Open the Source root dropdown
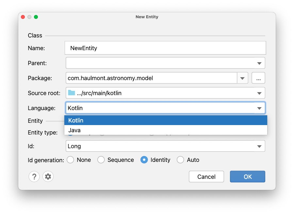 tap(260, 93)
